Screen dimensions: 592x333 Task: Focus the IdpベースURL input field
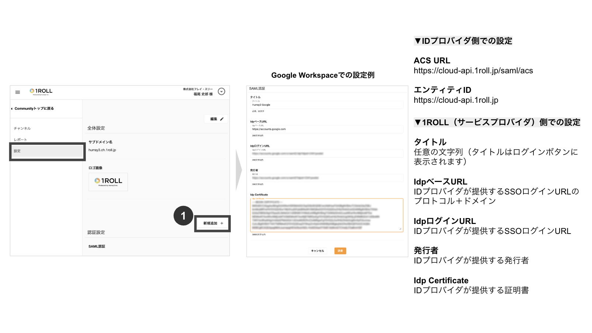click(x=327, y=129)
